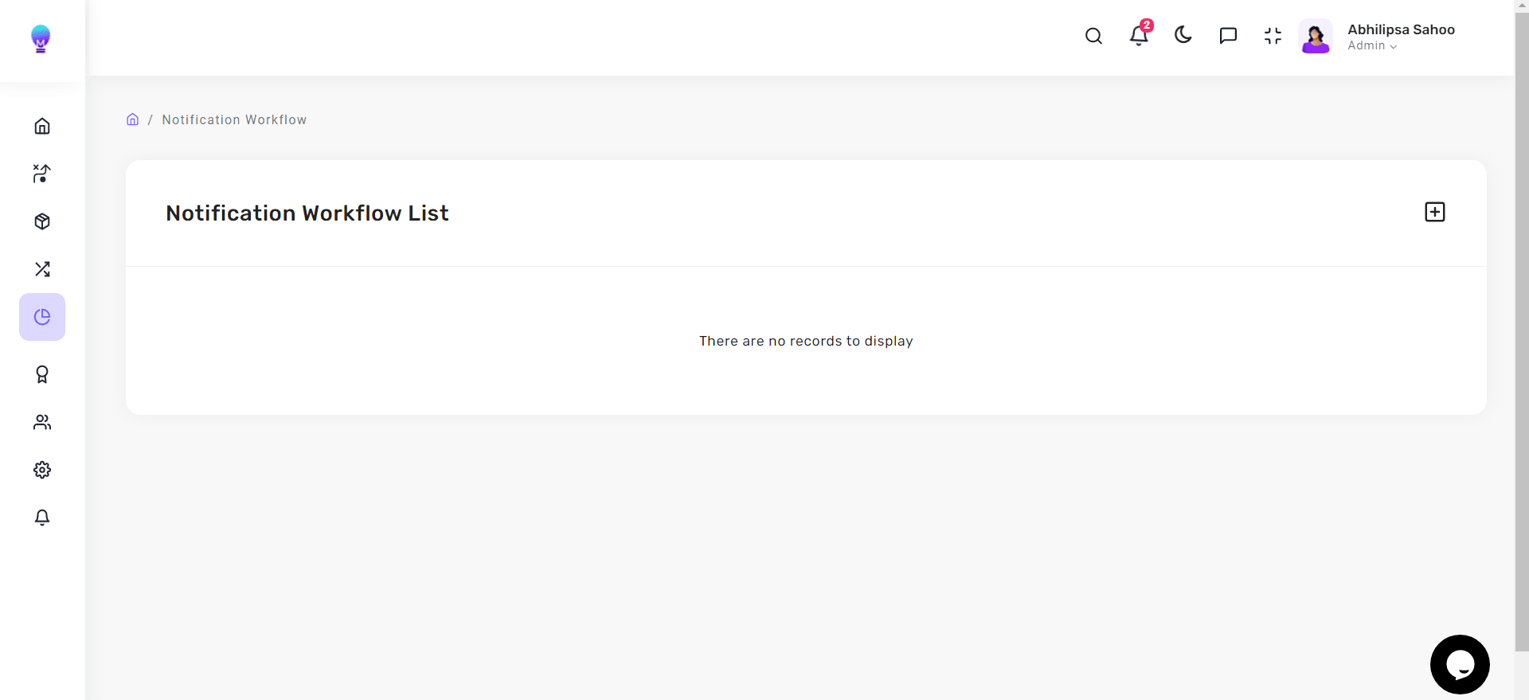Expand the Admin role dropdown
Viewport: 1529px width, 700px height.
(1371, 46)
